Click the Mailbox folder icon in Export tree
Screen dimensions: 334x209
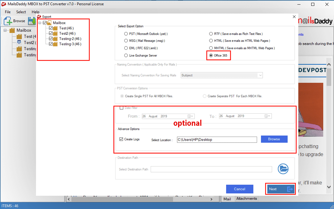point(49,23)
